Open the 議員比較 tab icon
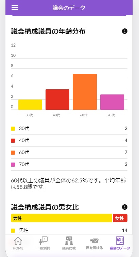Viewport: 139px width, 257px height. (69, 241)
